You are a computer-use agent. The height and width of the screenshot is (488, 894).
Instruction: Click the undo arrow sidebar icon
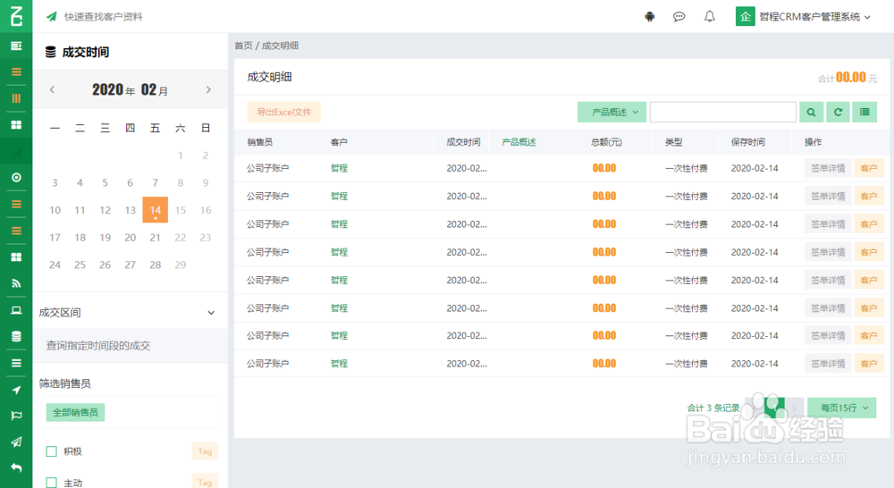pos(16,468)
